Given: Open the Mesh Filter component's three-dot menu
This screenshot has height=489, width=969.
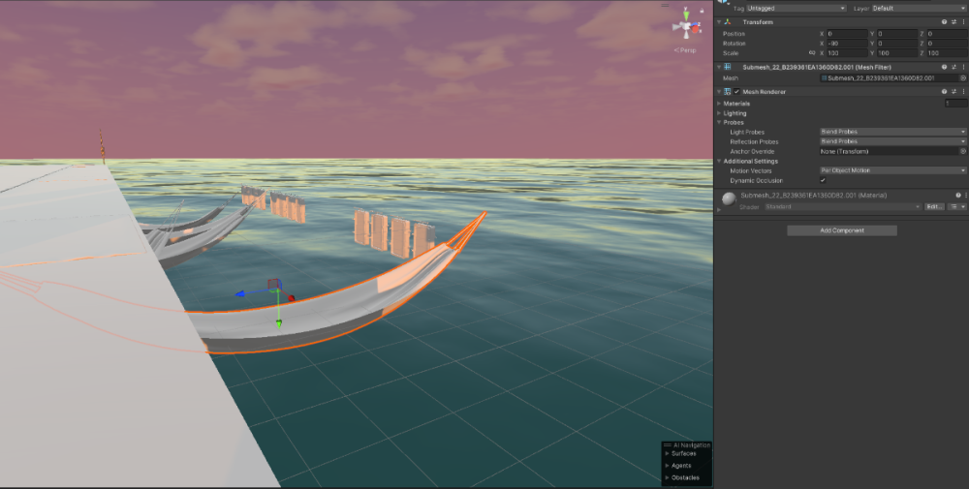Looking at the screenshot, I should tap(963, 67).
